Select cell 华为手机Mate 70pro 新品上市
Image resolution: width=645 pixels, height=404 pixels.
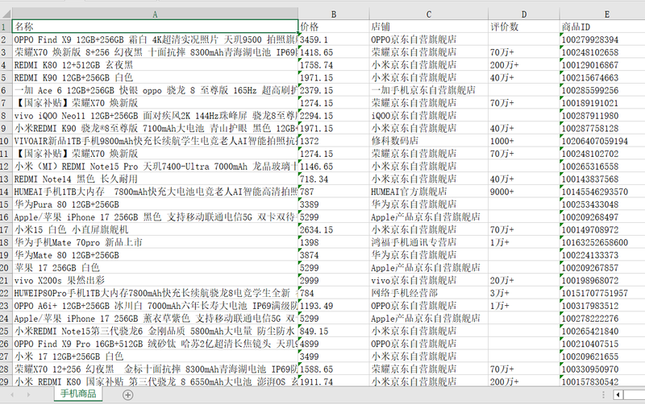pyautogui.click(x=155, y=242)
